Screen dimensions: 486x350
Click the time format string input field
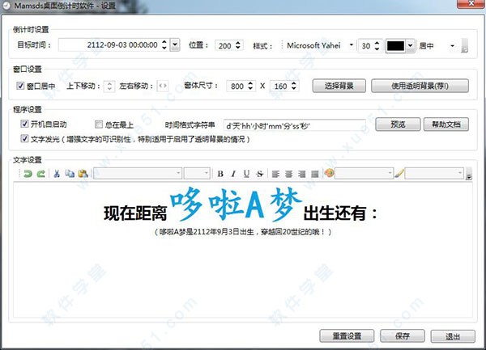[x=295, y=125]
